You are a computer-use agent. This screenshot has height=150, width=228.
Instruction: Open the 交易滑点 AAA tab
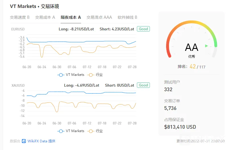point(99,17)
